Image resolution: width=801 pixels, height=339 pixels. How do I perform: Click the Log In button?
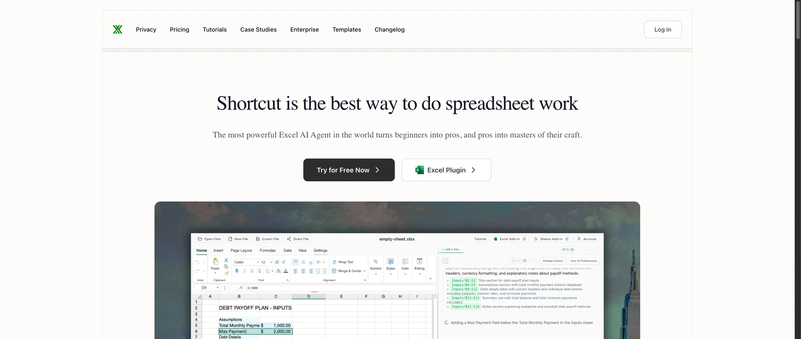[x=663, y=29]
